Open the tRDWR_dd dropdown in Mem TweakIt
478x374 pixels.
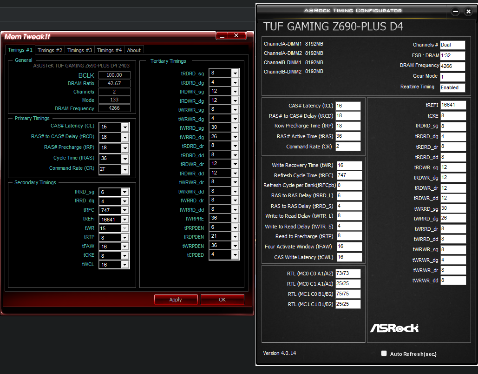point(235,173)
